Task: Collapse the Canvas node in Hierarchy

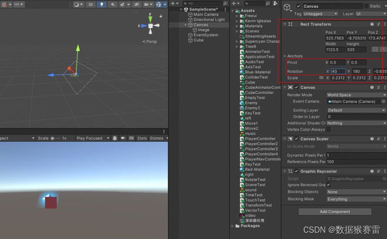Action: (x=185, y=25)
